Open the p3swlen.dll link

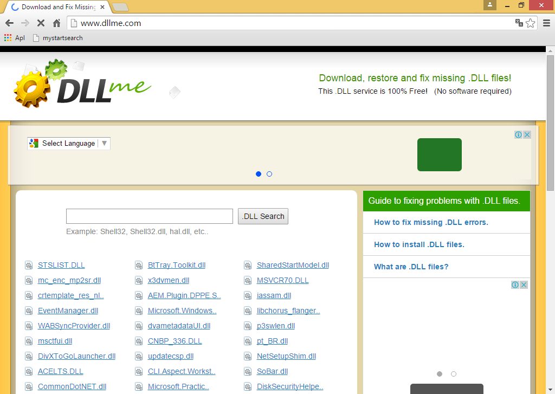click(x=276, y=326)
